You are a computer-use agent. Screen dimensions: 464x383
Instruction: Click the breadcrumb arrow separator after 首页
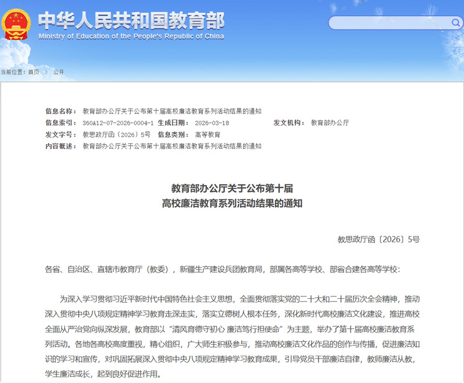46,72
